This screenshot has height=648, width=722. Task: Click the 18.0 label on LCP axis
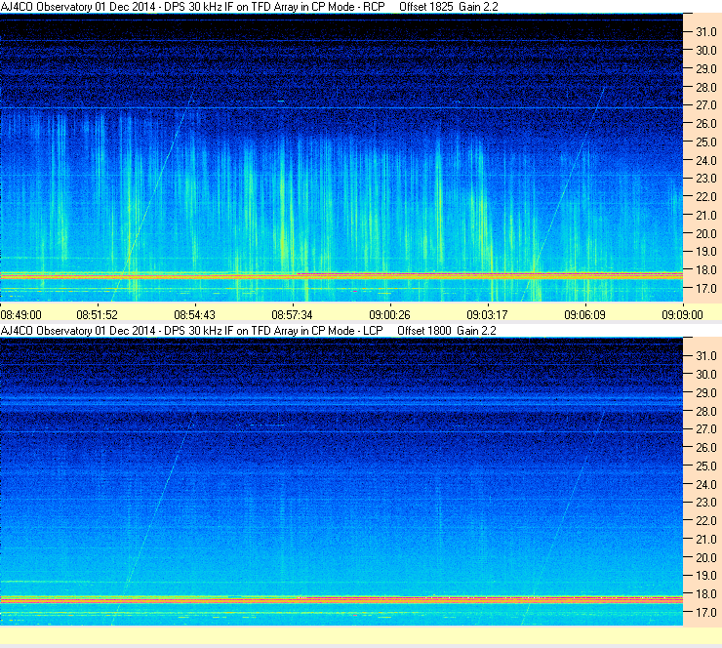tap(706, 594)
